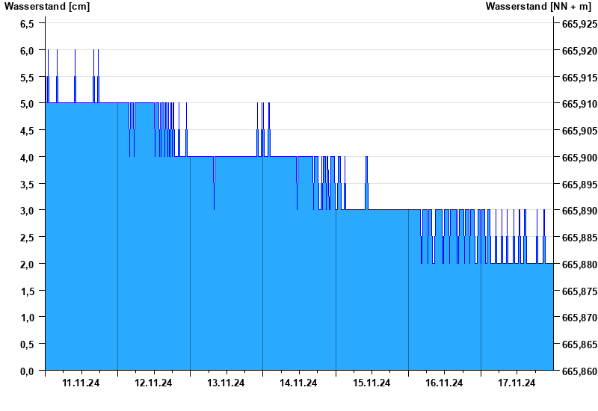Select the 15.11.24 date label
598x411 pixels.
(372, 383)
